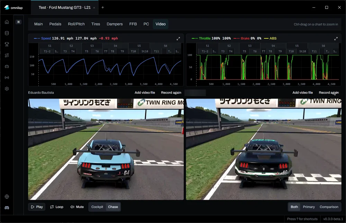Select the Video tab
The image size is (346, 223).
click(161, 24)
